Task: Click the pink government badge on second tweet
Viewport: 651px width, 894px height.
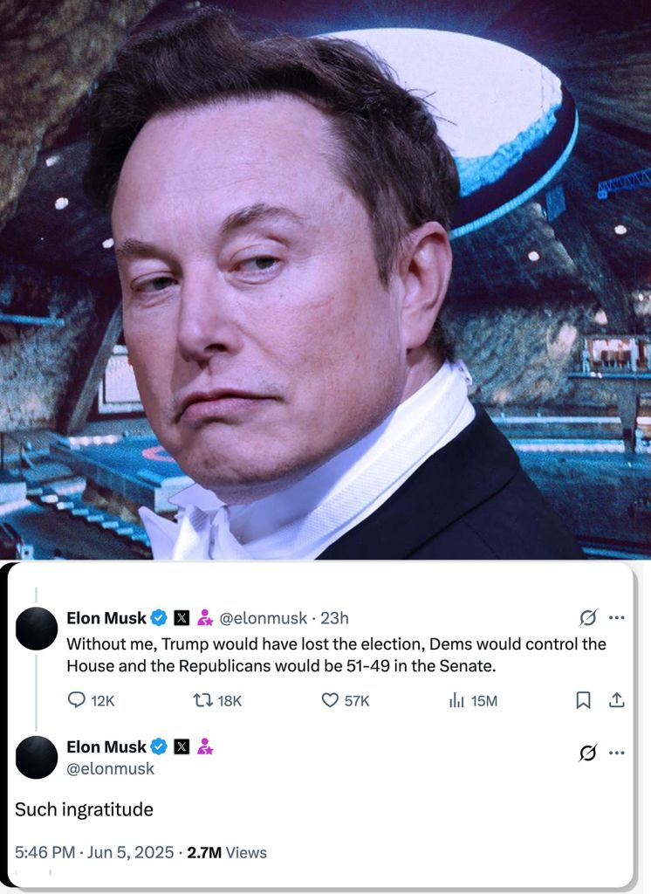Action: (x=205, y=746)
